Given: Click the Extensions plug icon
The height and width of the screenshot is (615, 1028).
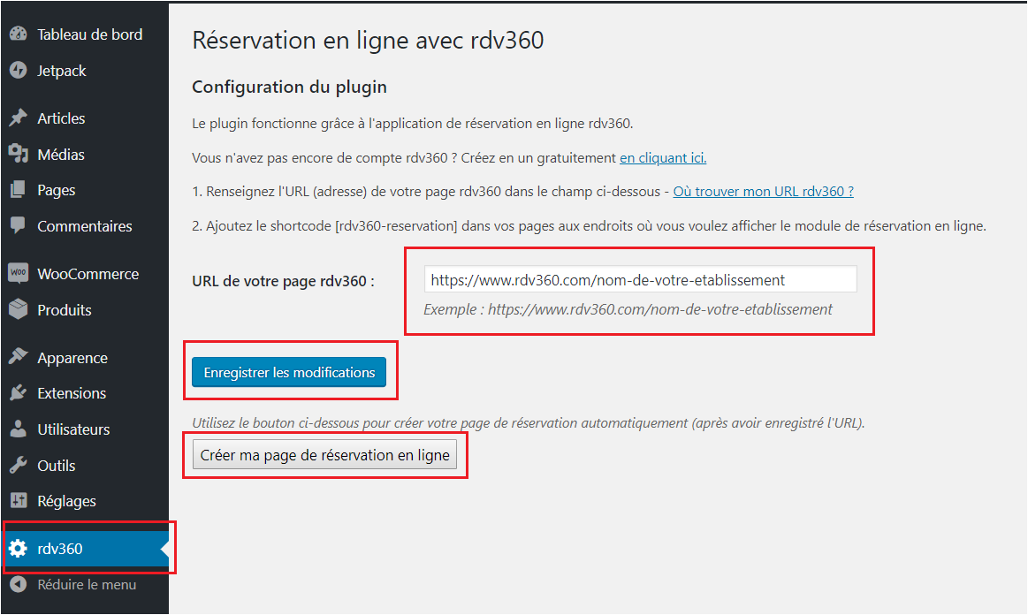Looking at the screenshot, I should click(x=19, y=392).
